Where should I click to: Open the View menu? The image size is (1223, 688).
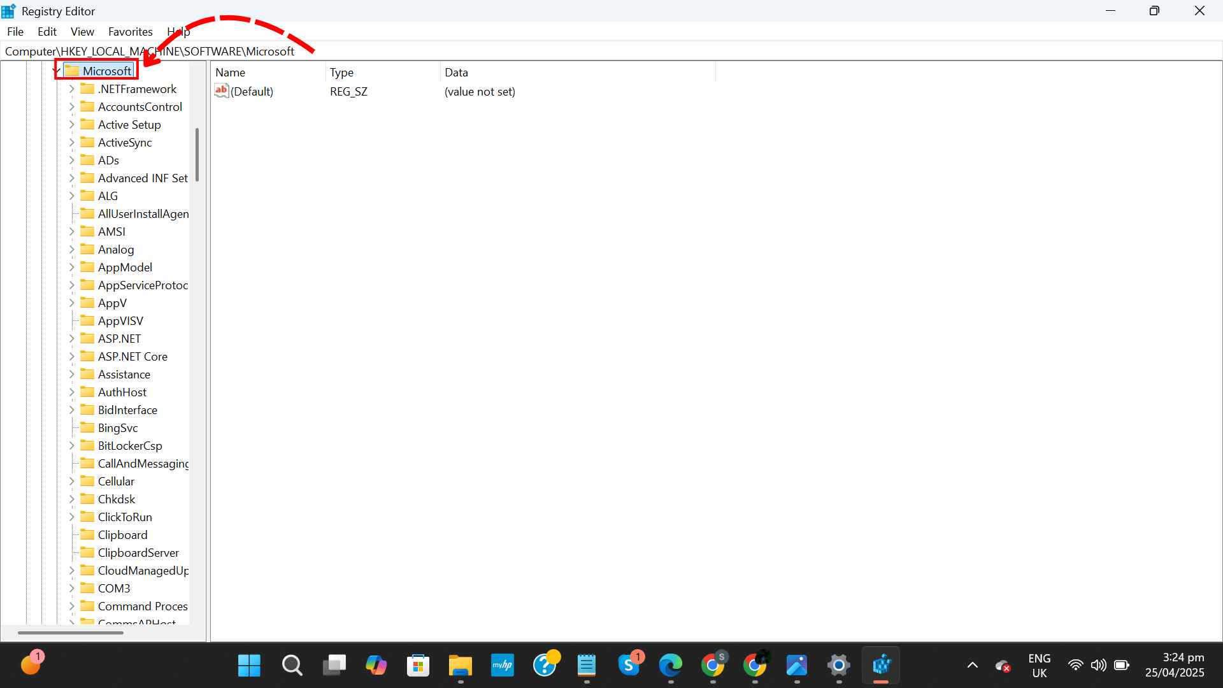(x=82, y=31)
